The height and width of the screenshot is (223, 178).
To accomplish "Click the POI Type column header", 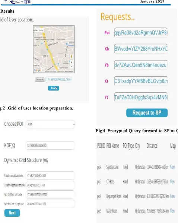I will (x=128, y=146).
